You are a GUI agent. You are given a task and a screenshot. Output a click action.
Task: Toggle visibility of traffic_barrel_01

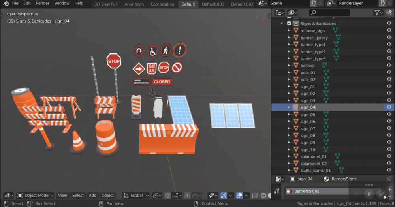389,171
